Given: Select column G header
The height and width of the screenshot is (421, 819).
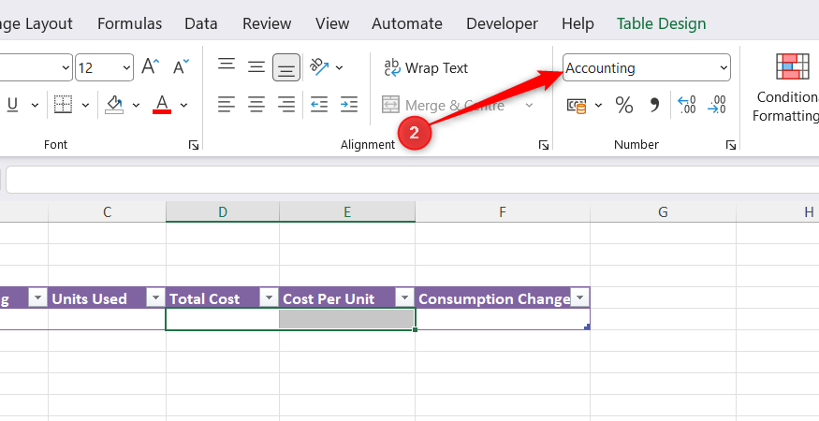Looking at the screenshot, I should [x=663, y=212].
